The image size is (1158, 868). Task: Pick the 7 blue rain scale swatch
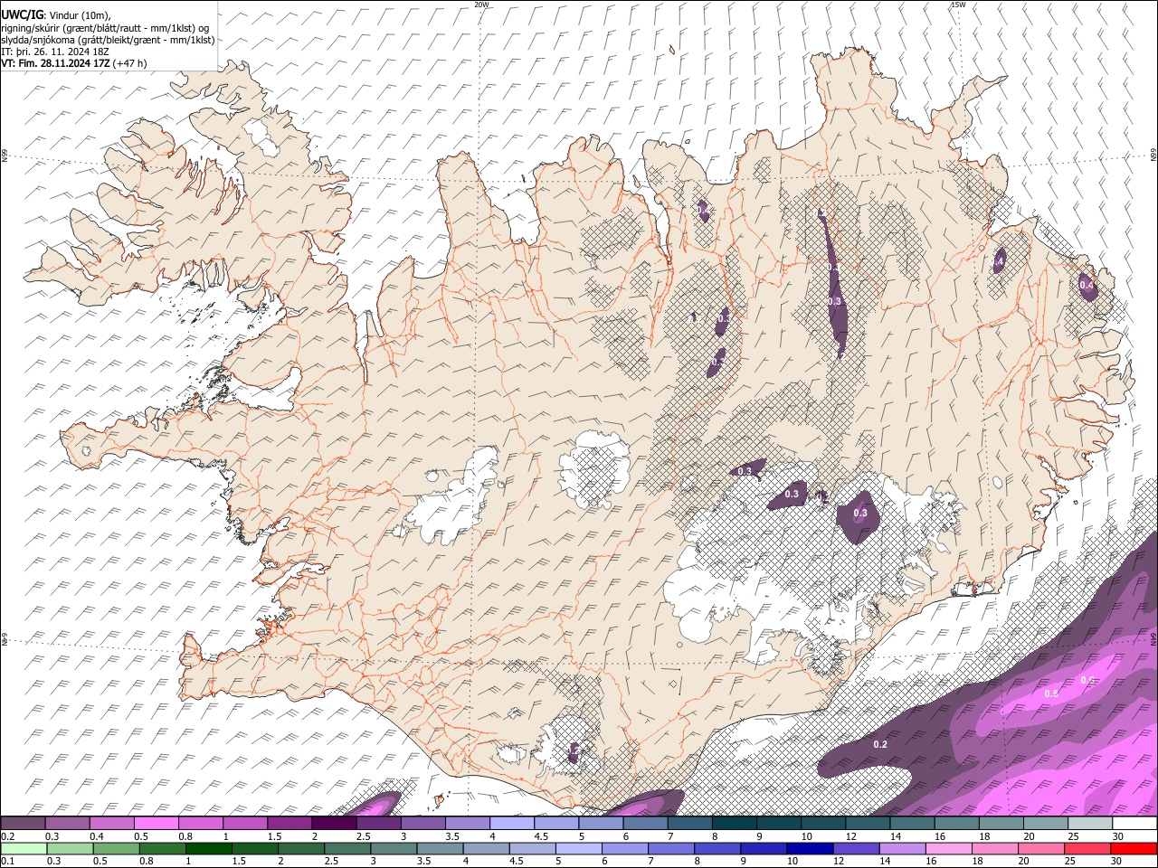pos(671,848)
